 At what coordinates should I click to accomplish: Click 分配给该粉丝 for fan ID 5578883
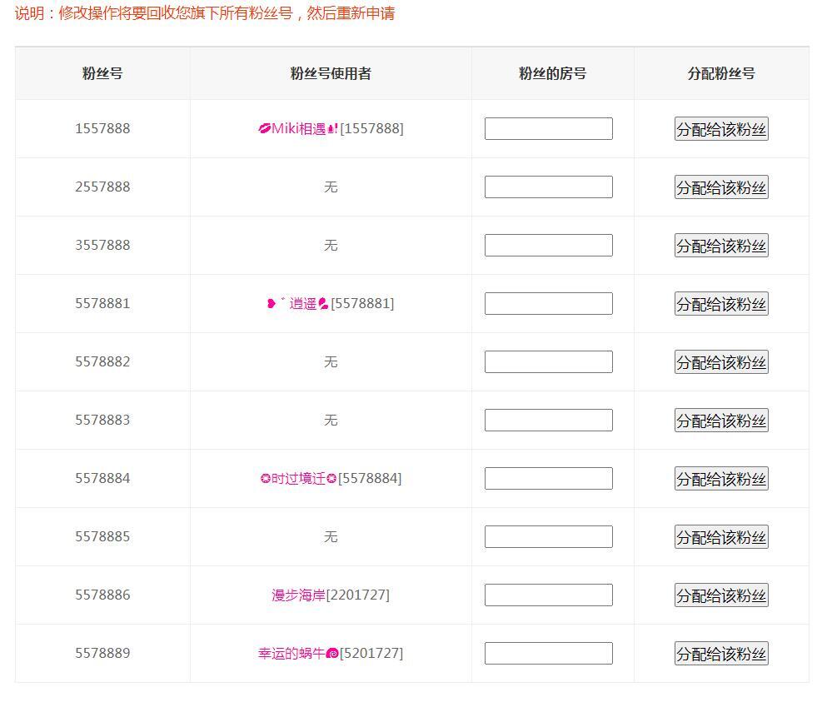pos(721,421)
